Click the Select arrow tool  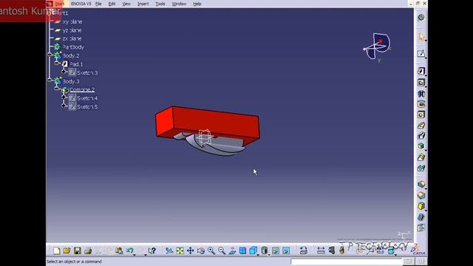(x=421, y=37)
